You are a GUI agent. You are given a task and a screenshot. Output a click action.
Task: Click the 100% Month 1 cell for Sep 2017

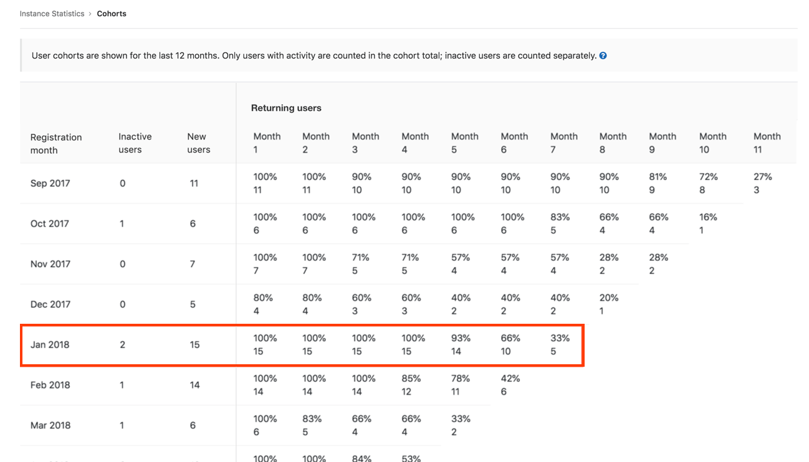tap(265, 183)
